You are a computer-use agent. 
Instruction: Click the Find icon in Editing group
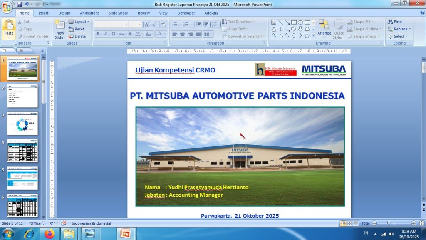[395, 22]
